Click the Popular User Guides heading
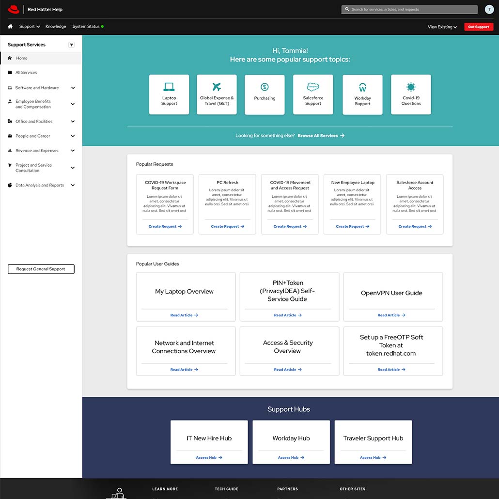This screenshot has width=499, height=499. click(157, 264)
